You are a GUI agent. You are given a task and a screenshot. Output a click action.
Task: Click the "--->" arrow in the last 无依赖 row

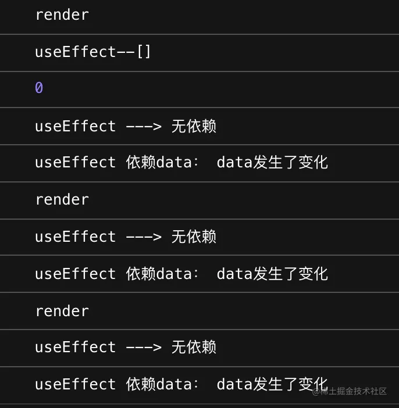coord(143,348)
